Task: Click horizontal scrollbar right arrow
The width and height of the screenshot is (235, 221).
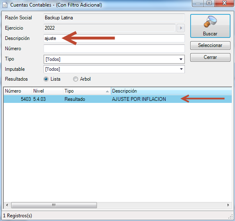Action: click(x=228, y=205)
